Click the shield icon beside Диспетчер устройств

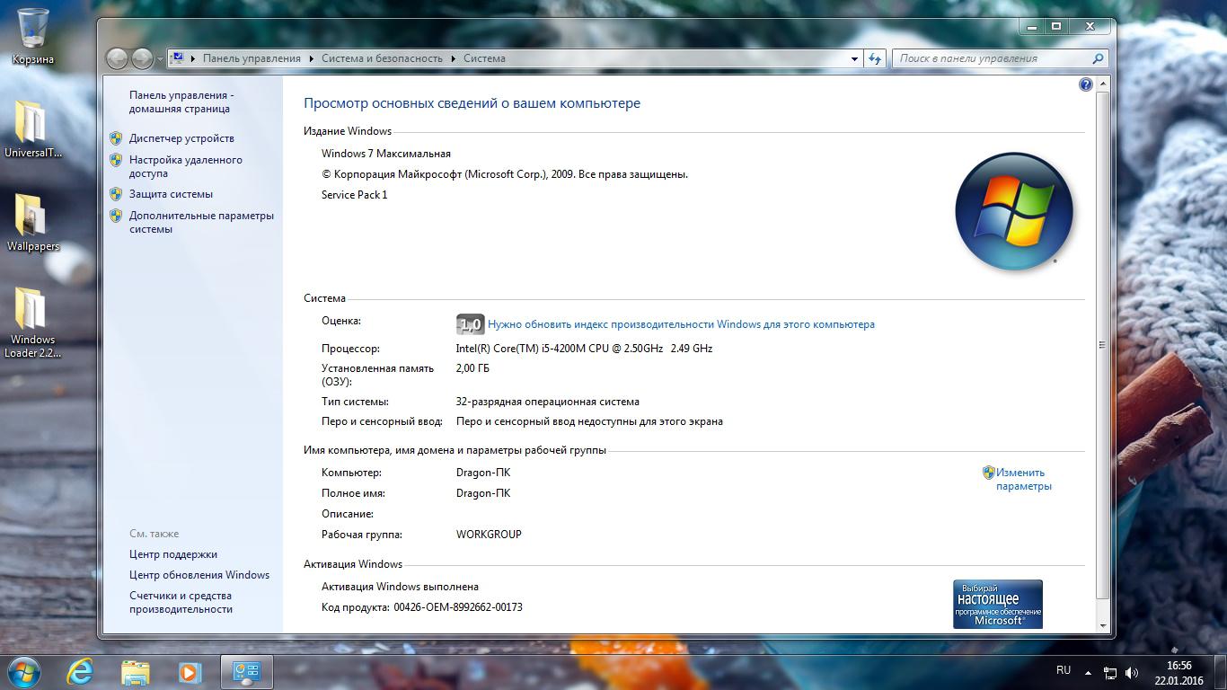(116, 138)
